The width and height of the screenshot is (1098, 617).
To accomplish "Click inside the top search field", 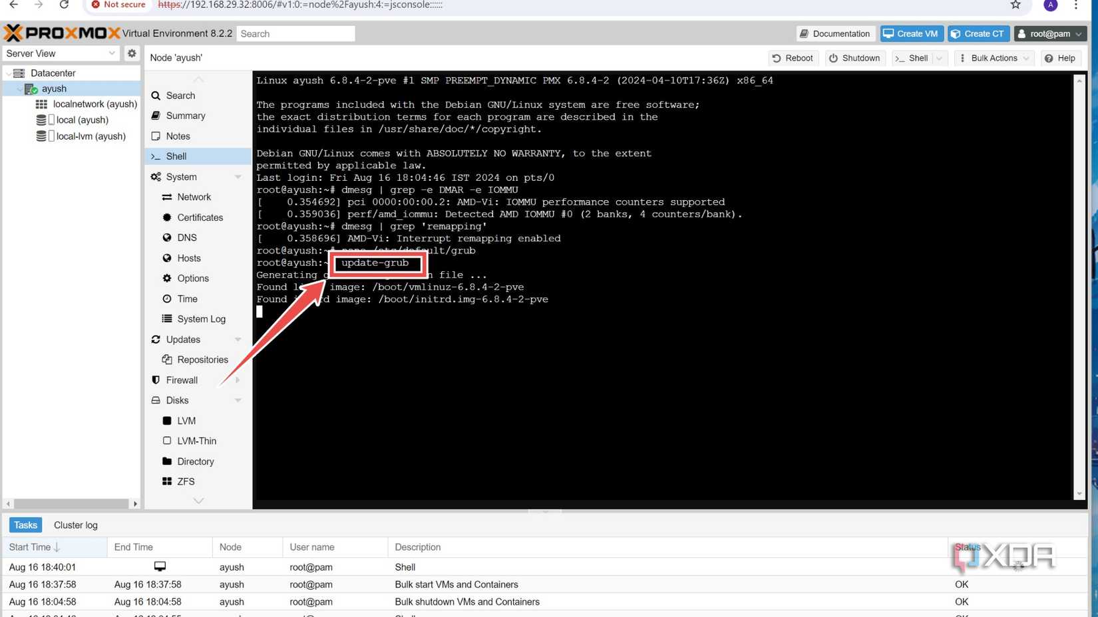I will point(295,33).
